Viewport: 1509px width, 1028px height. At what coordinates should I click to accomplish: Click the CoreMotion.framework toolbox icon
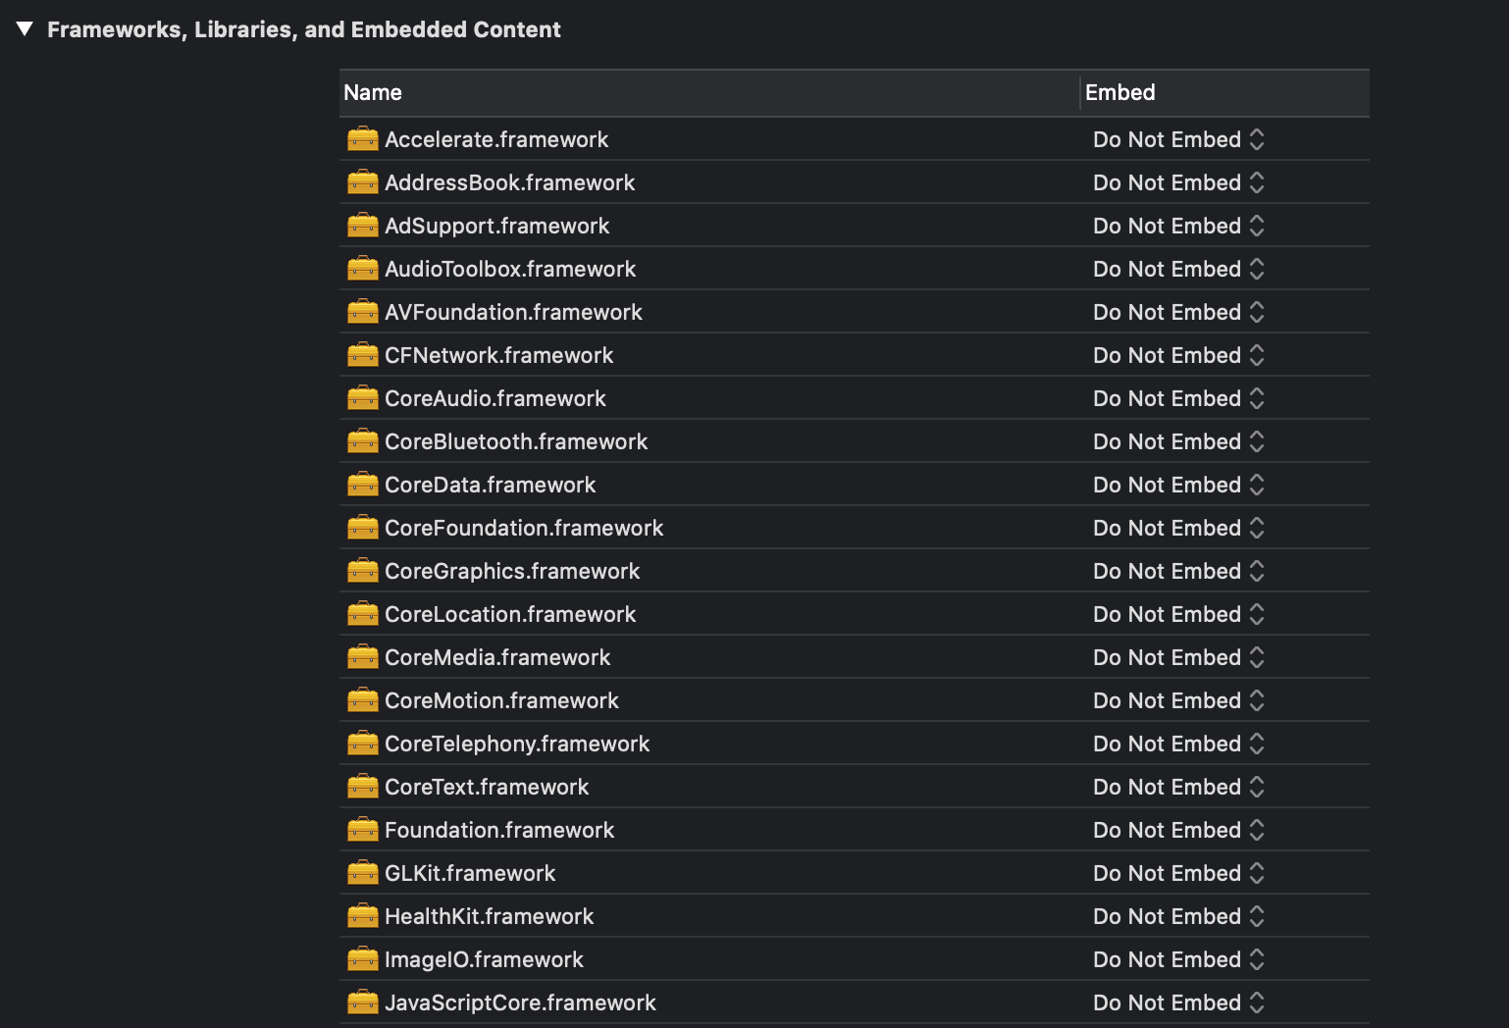(x=362, y=700)
